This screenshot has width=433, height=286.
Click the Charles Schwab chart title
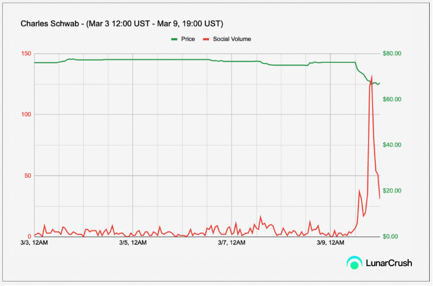(x=122, y=24)
